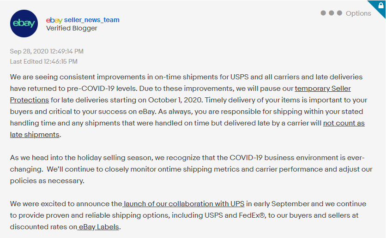The width and height of the screenshot is (386, 238).
Task: Click the 'policies as necessary' text
Action: point(47,181)
